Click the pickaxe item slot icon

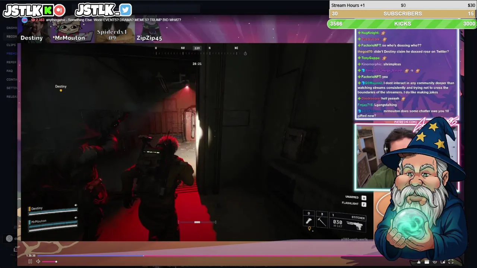point(322,222)
